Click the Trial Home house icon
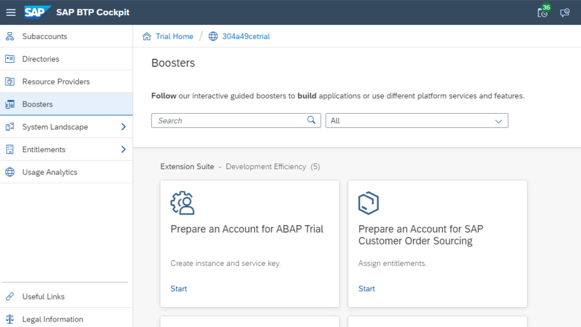Viewport: 581px width, 327px height. [147, 37]
